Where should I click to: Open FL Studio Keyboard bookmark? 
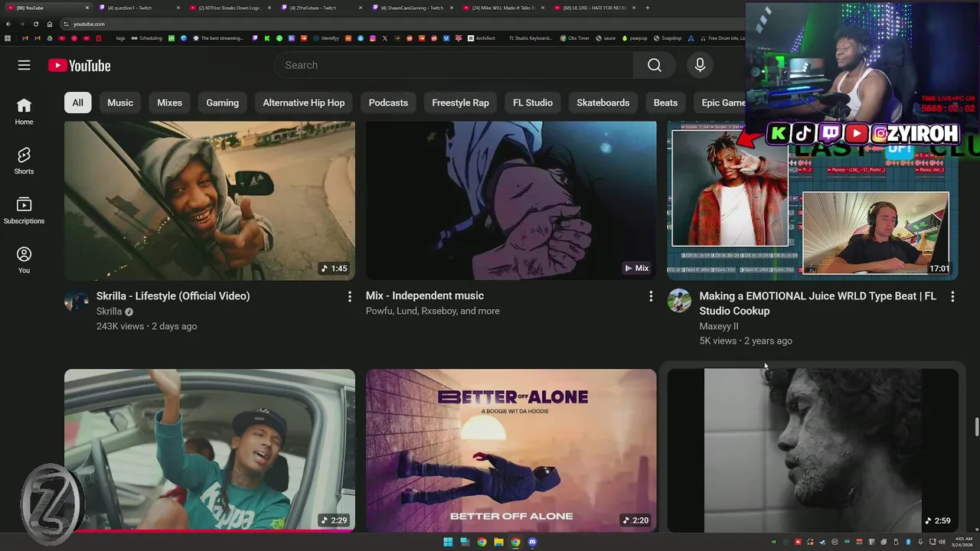531,38
